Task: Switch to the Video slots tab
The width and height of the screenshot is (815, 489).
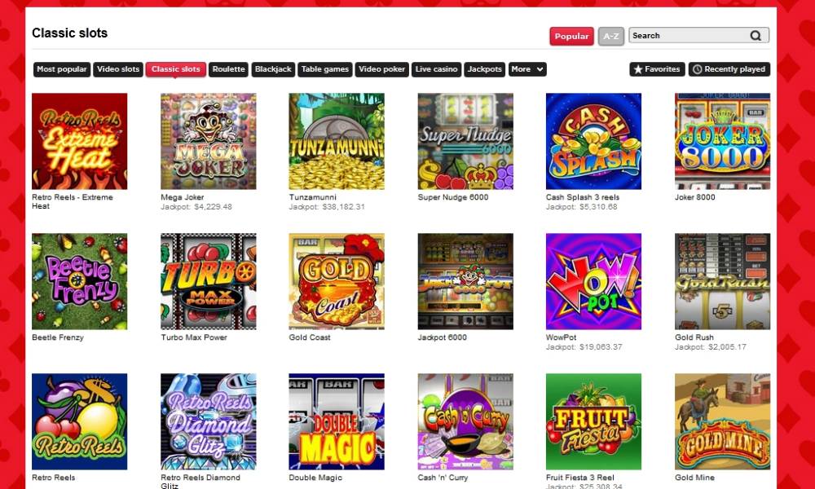Action: tap(118, 69)
